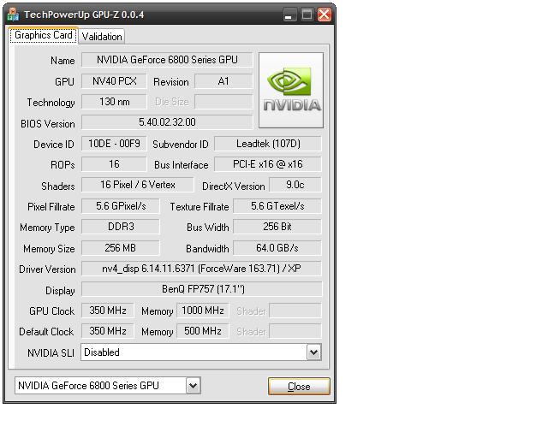Click empty Shader field in GPU Clock row
The image size is (548, 438).
point(295,311)
